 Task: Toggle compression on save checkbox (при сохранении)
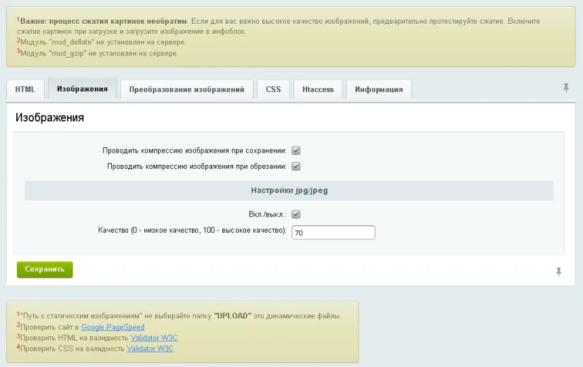[296, 151]
